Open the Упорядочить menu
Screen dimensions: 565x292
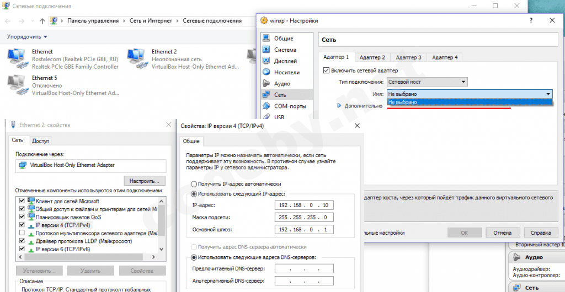click(x=27, y=37)
